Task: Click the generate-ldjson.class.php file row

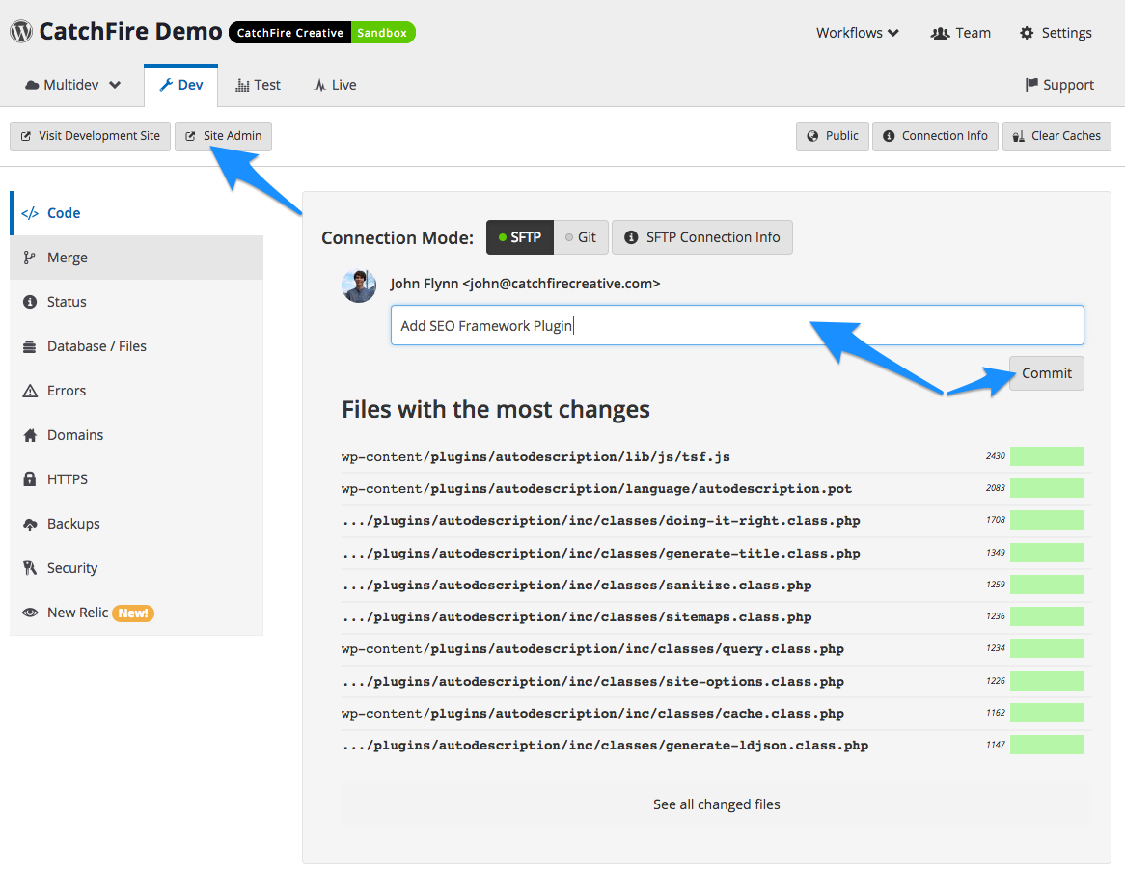Action: coord(716,746)
